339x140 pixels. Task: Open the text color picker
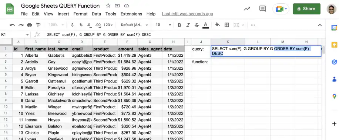coord(206,25)
